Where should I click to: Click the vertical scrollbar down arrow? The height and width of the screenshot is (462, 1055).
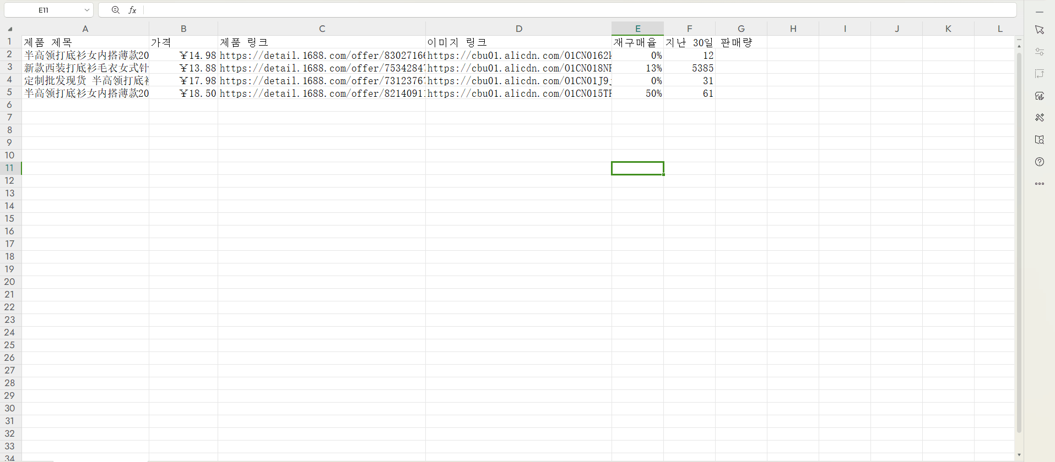click(x=1019, y=455)
